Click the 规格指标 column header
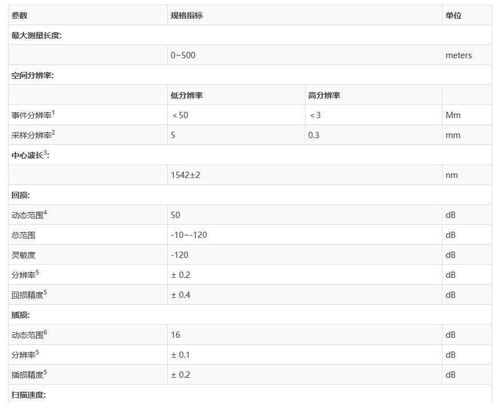Image resolution: width=499 pixels, height=404 pixels. coord(186,15)
